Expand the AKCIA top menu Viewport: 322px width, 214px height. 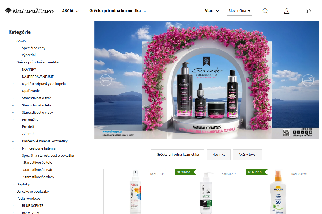pos(70,11)
